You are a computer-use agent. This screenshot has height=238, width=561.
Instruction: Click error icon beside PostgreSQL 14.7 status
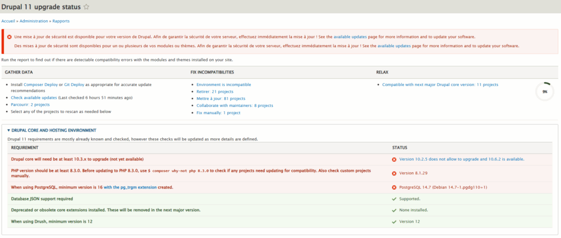(x=394, y=188)
